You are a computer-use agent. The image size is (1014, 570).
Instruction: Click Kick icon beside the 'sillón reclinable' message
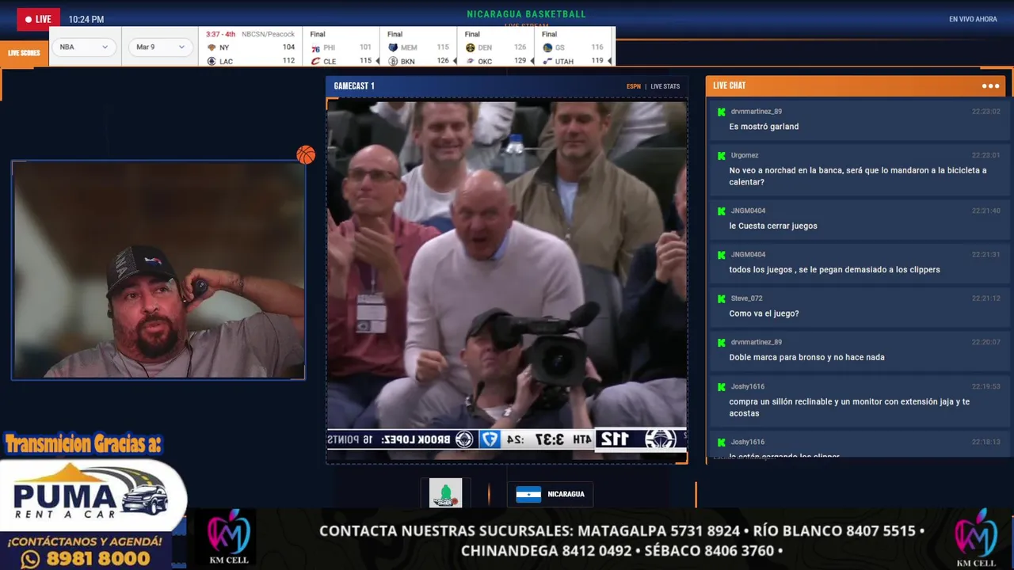pyautogui.click(x=721, y=386)
